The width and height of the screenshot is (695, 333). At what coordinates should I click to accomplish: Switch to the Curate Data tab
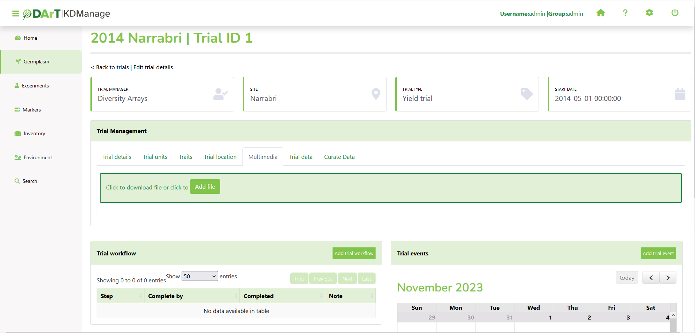(x=339, y=157)
